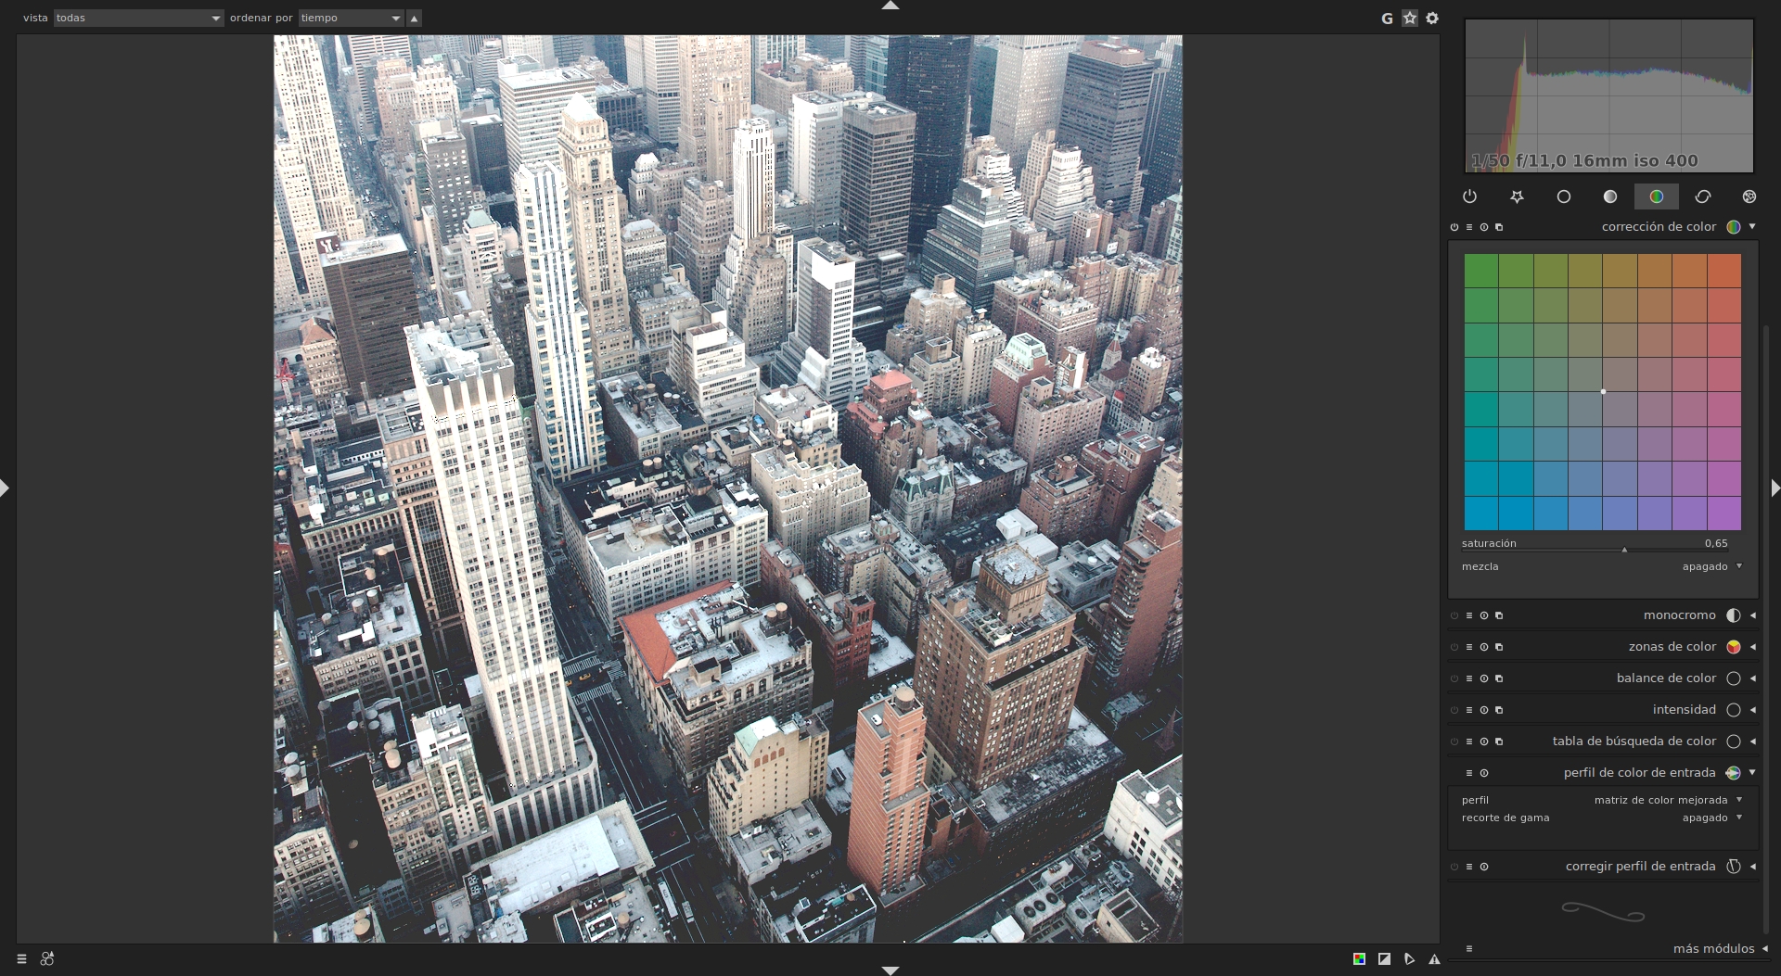Open the mezcla blend mode dropdown

(1602, 566)
